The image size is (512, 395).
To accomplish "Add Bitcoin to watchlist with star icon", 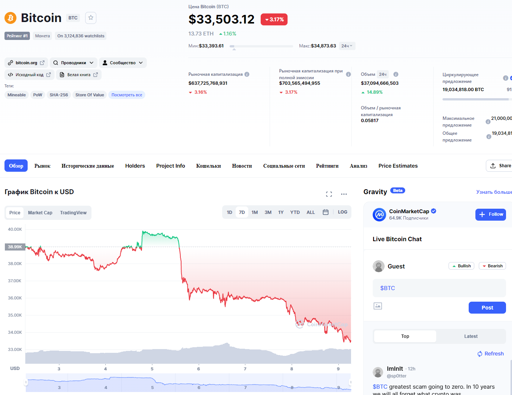I will pyautogui.click(x=91, y=18).
